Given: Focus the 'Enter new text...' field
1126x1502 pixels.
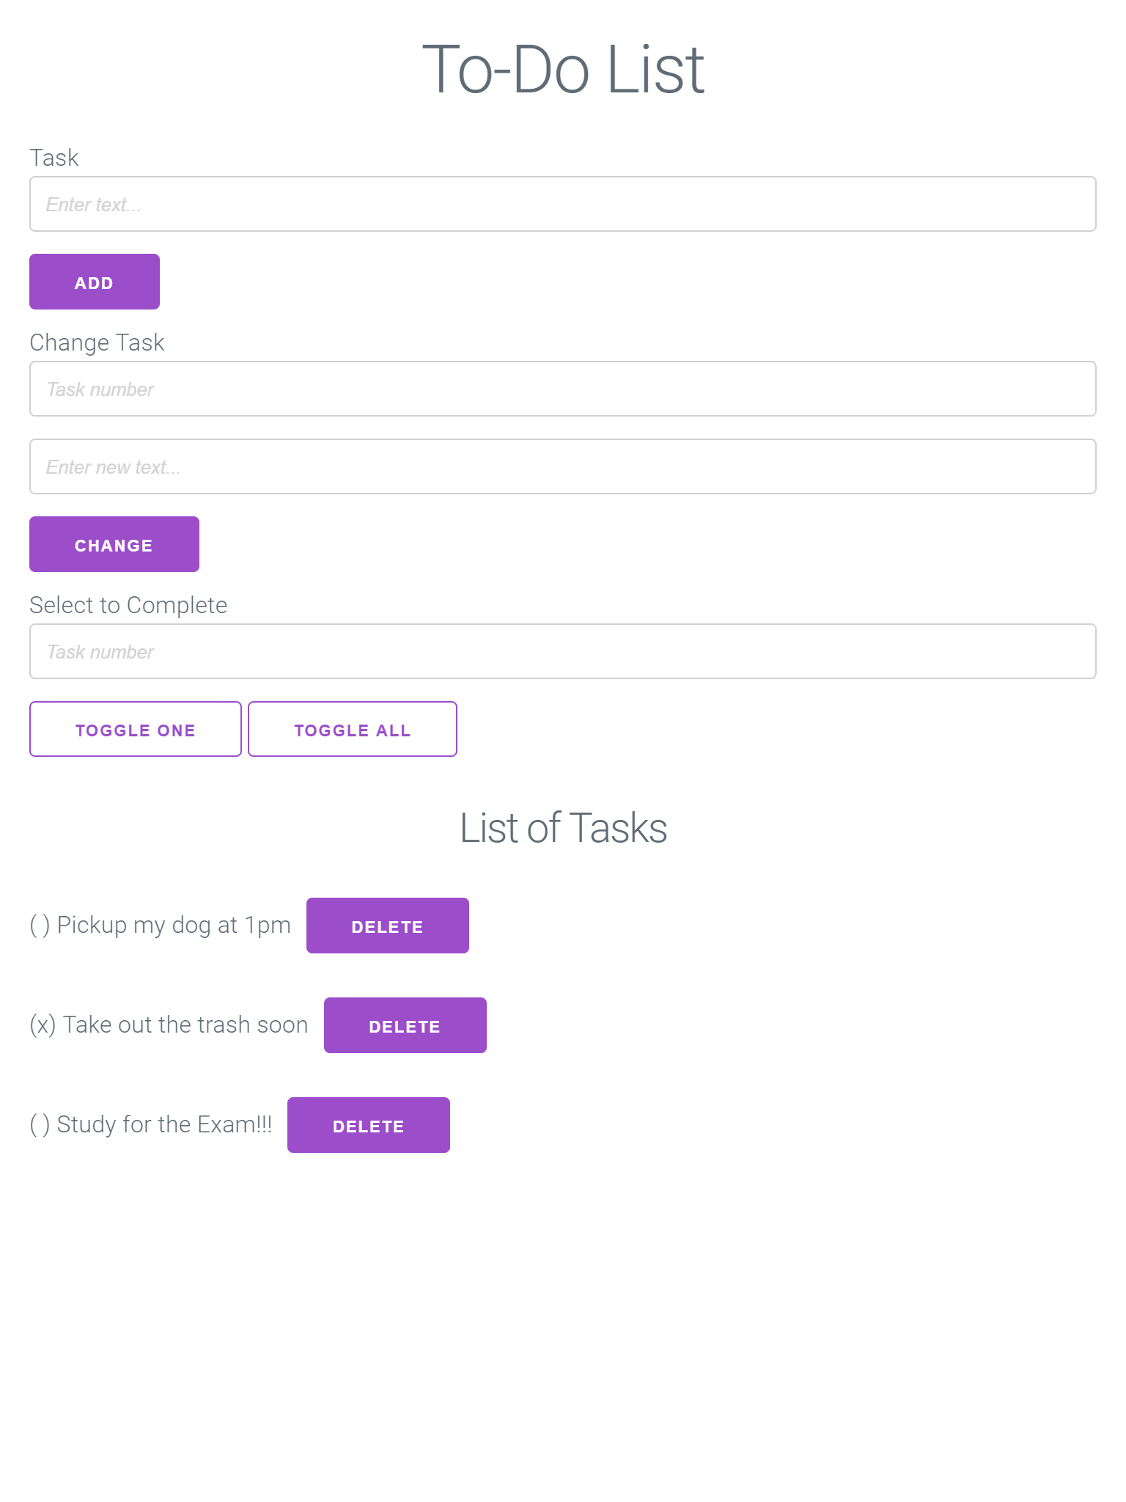Looking at the screenshot, I should coord(562,466).
